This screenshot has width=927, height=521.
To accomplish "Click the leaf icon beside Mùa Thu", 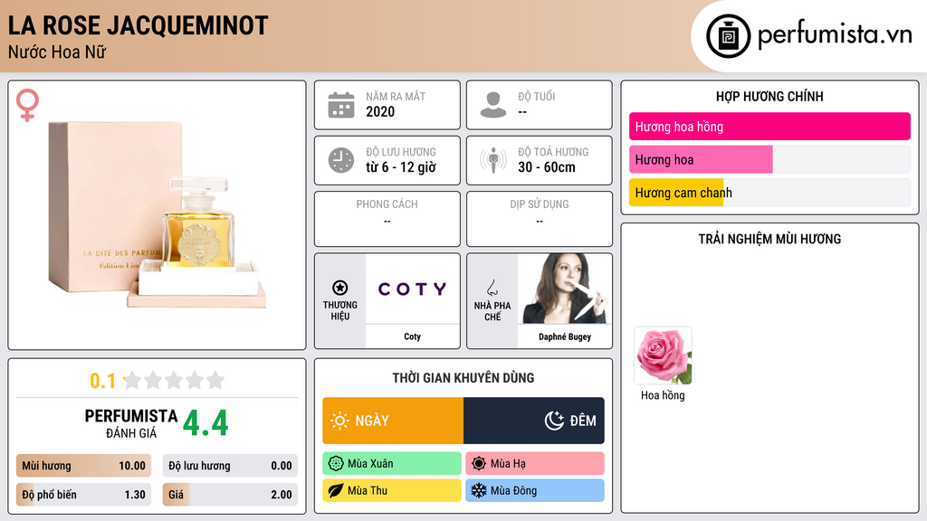I will pyautogui.click(x=336, y=490).
